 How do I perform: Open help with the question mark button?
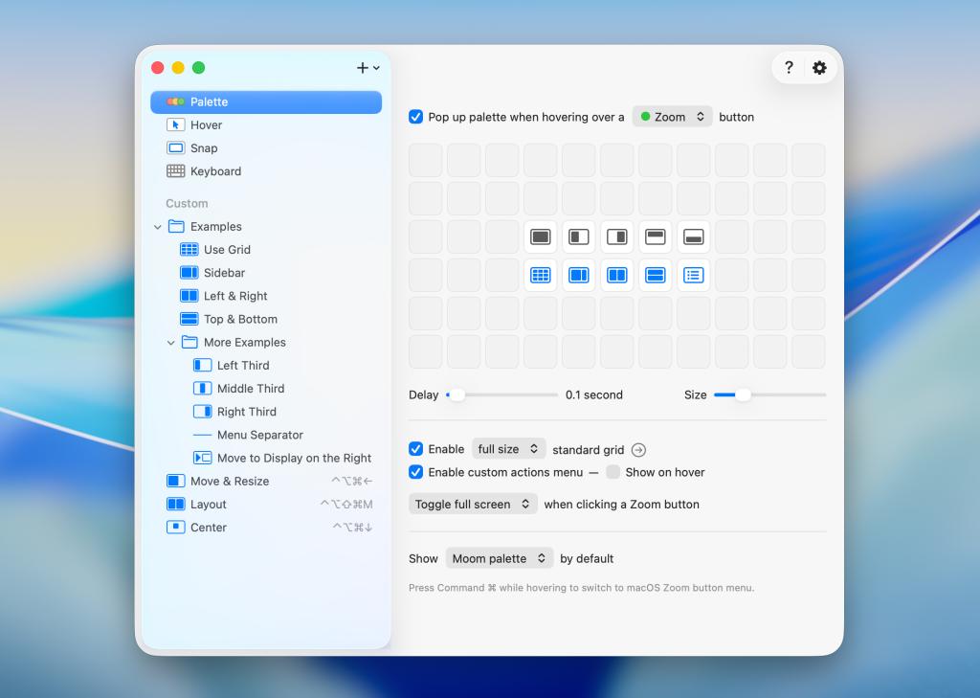point(789,68)
